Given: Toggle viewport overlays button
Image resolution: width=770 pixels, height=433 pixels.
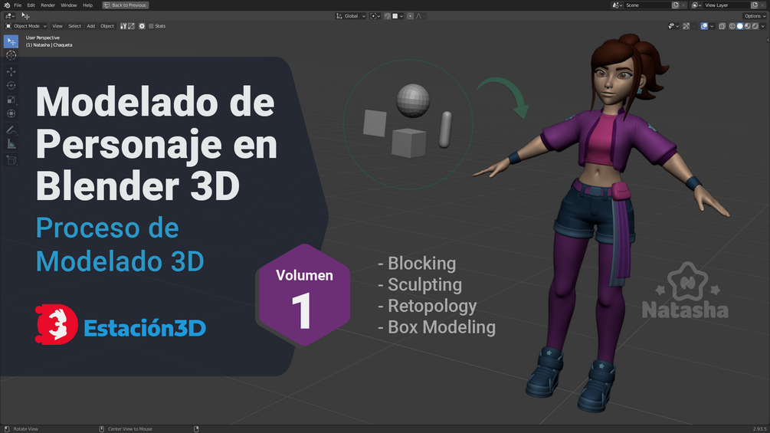Looking at the screenshot, I should (704, 26).
